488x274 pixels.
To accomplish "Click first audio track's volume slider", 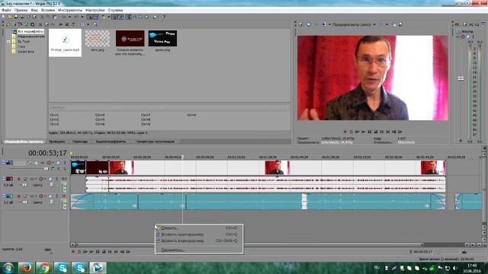I will (25, 185).
